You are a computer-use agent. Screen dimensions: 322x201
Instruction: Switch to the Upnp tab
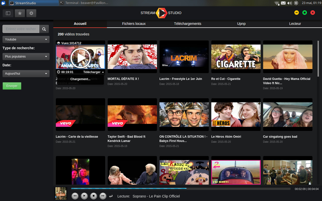[241, 24]
